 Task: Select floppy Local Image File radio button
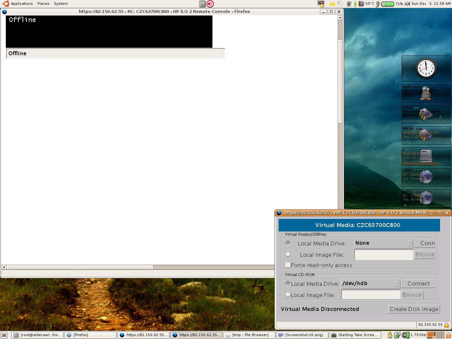coord(288,254)
